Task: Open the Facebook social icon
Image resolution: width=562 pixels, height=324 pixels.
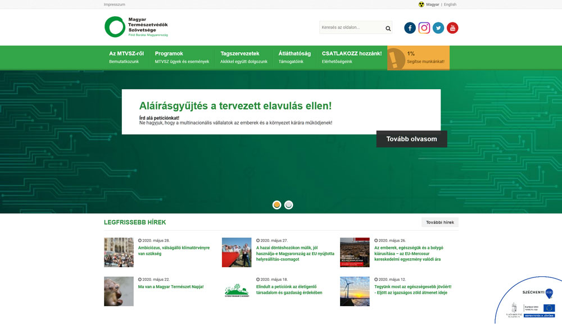Action: [x=410, y=28]
